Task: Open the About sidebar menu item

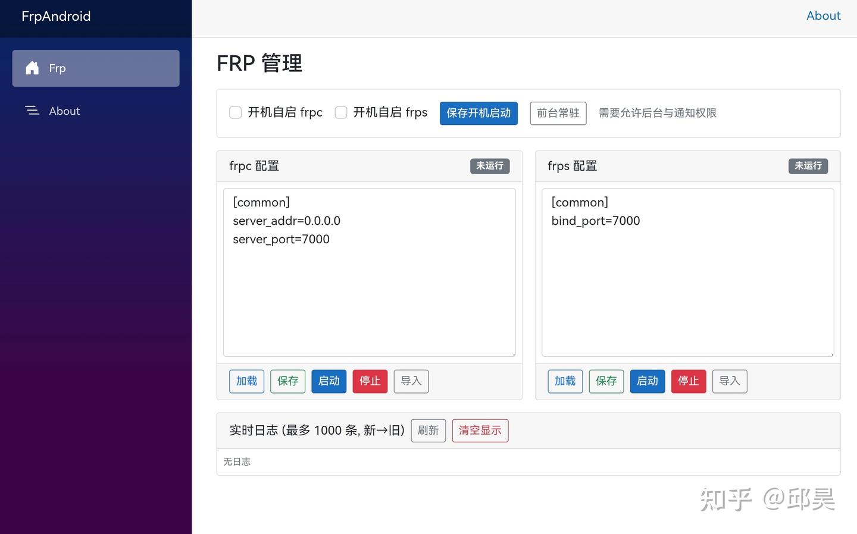Action: [96, 111]
